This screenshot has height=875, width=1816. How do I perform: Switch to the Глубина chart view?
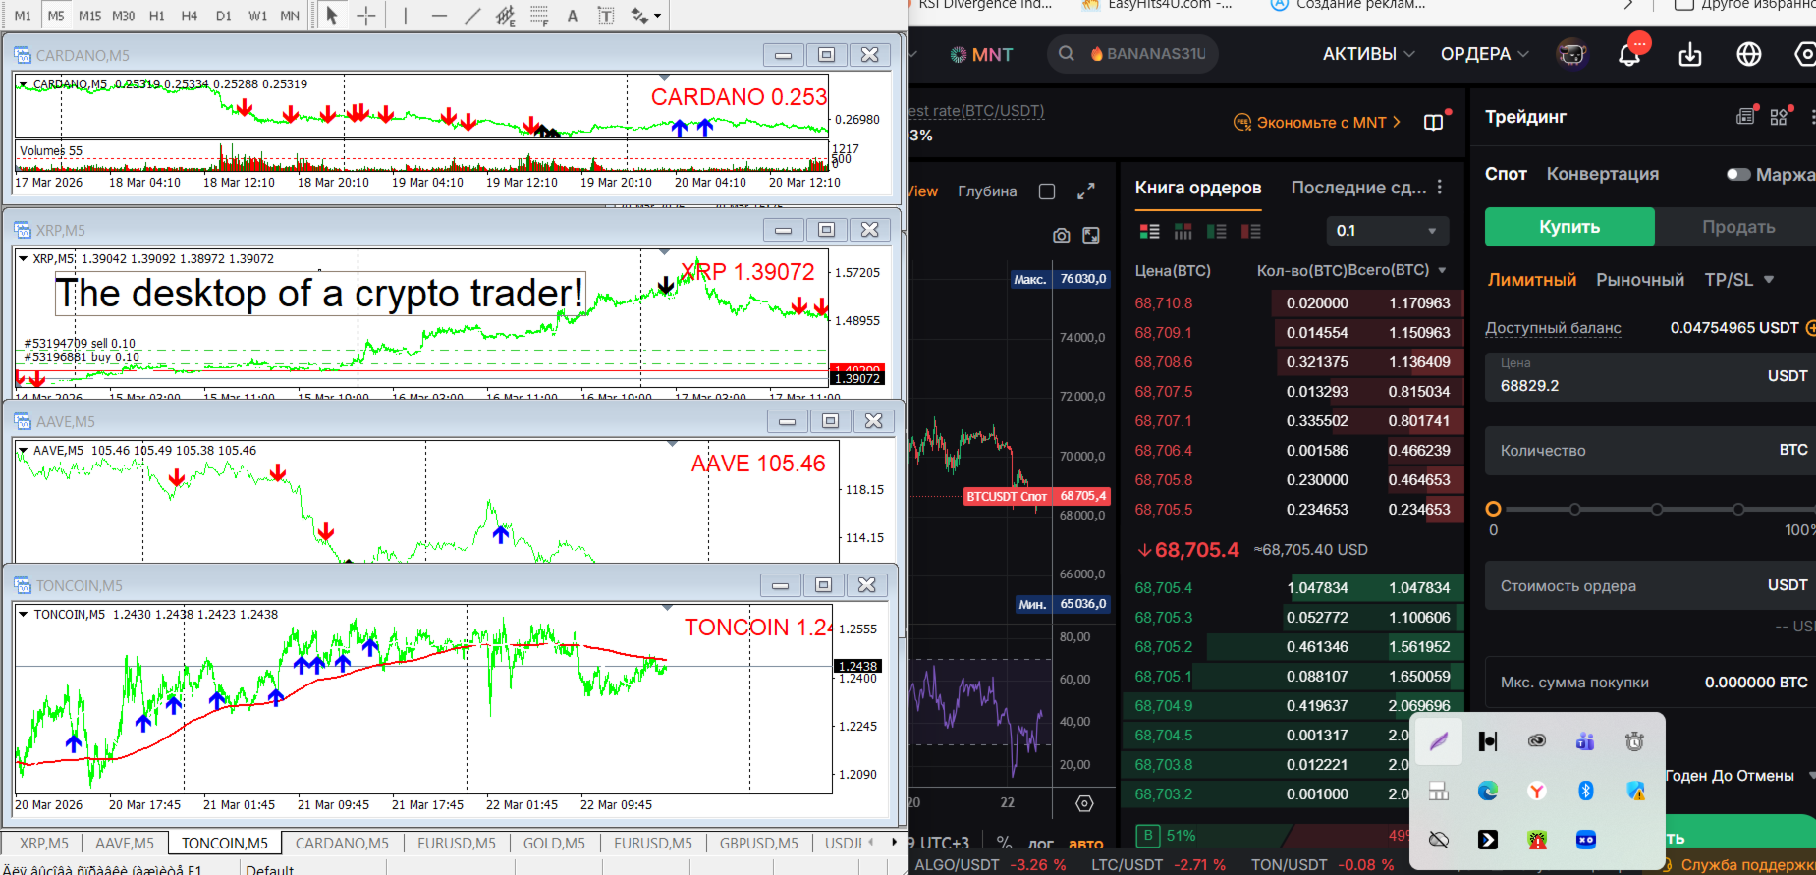pos(987,191)
